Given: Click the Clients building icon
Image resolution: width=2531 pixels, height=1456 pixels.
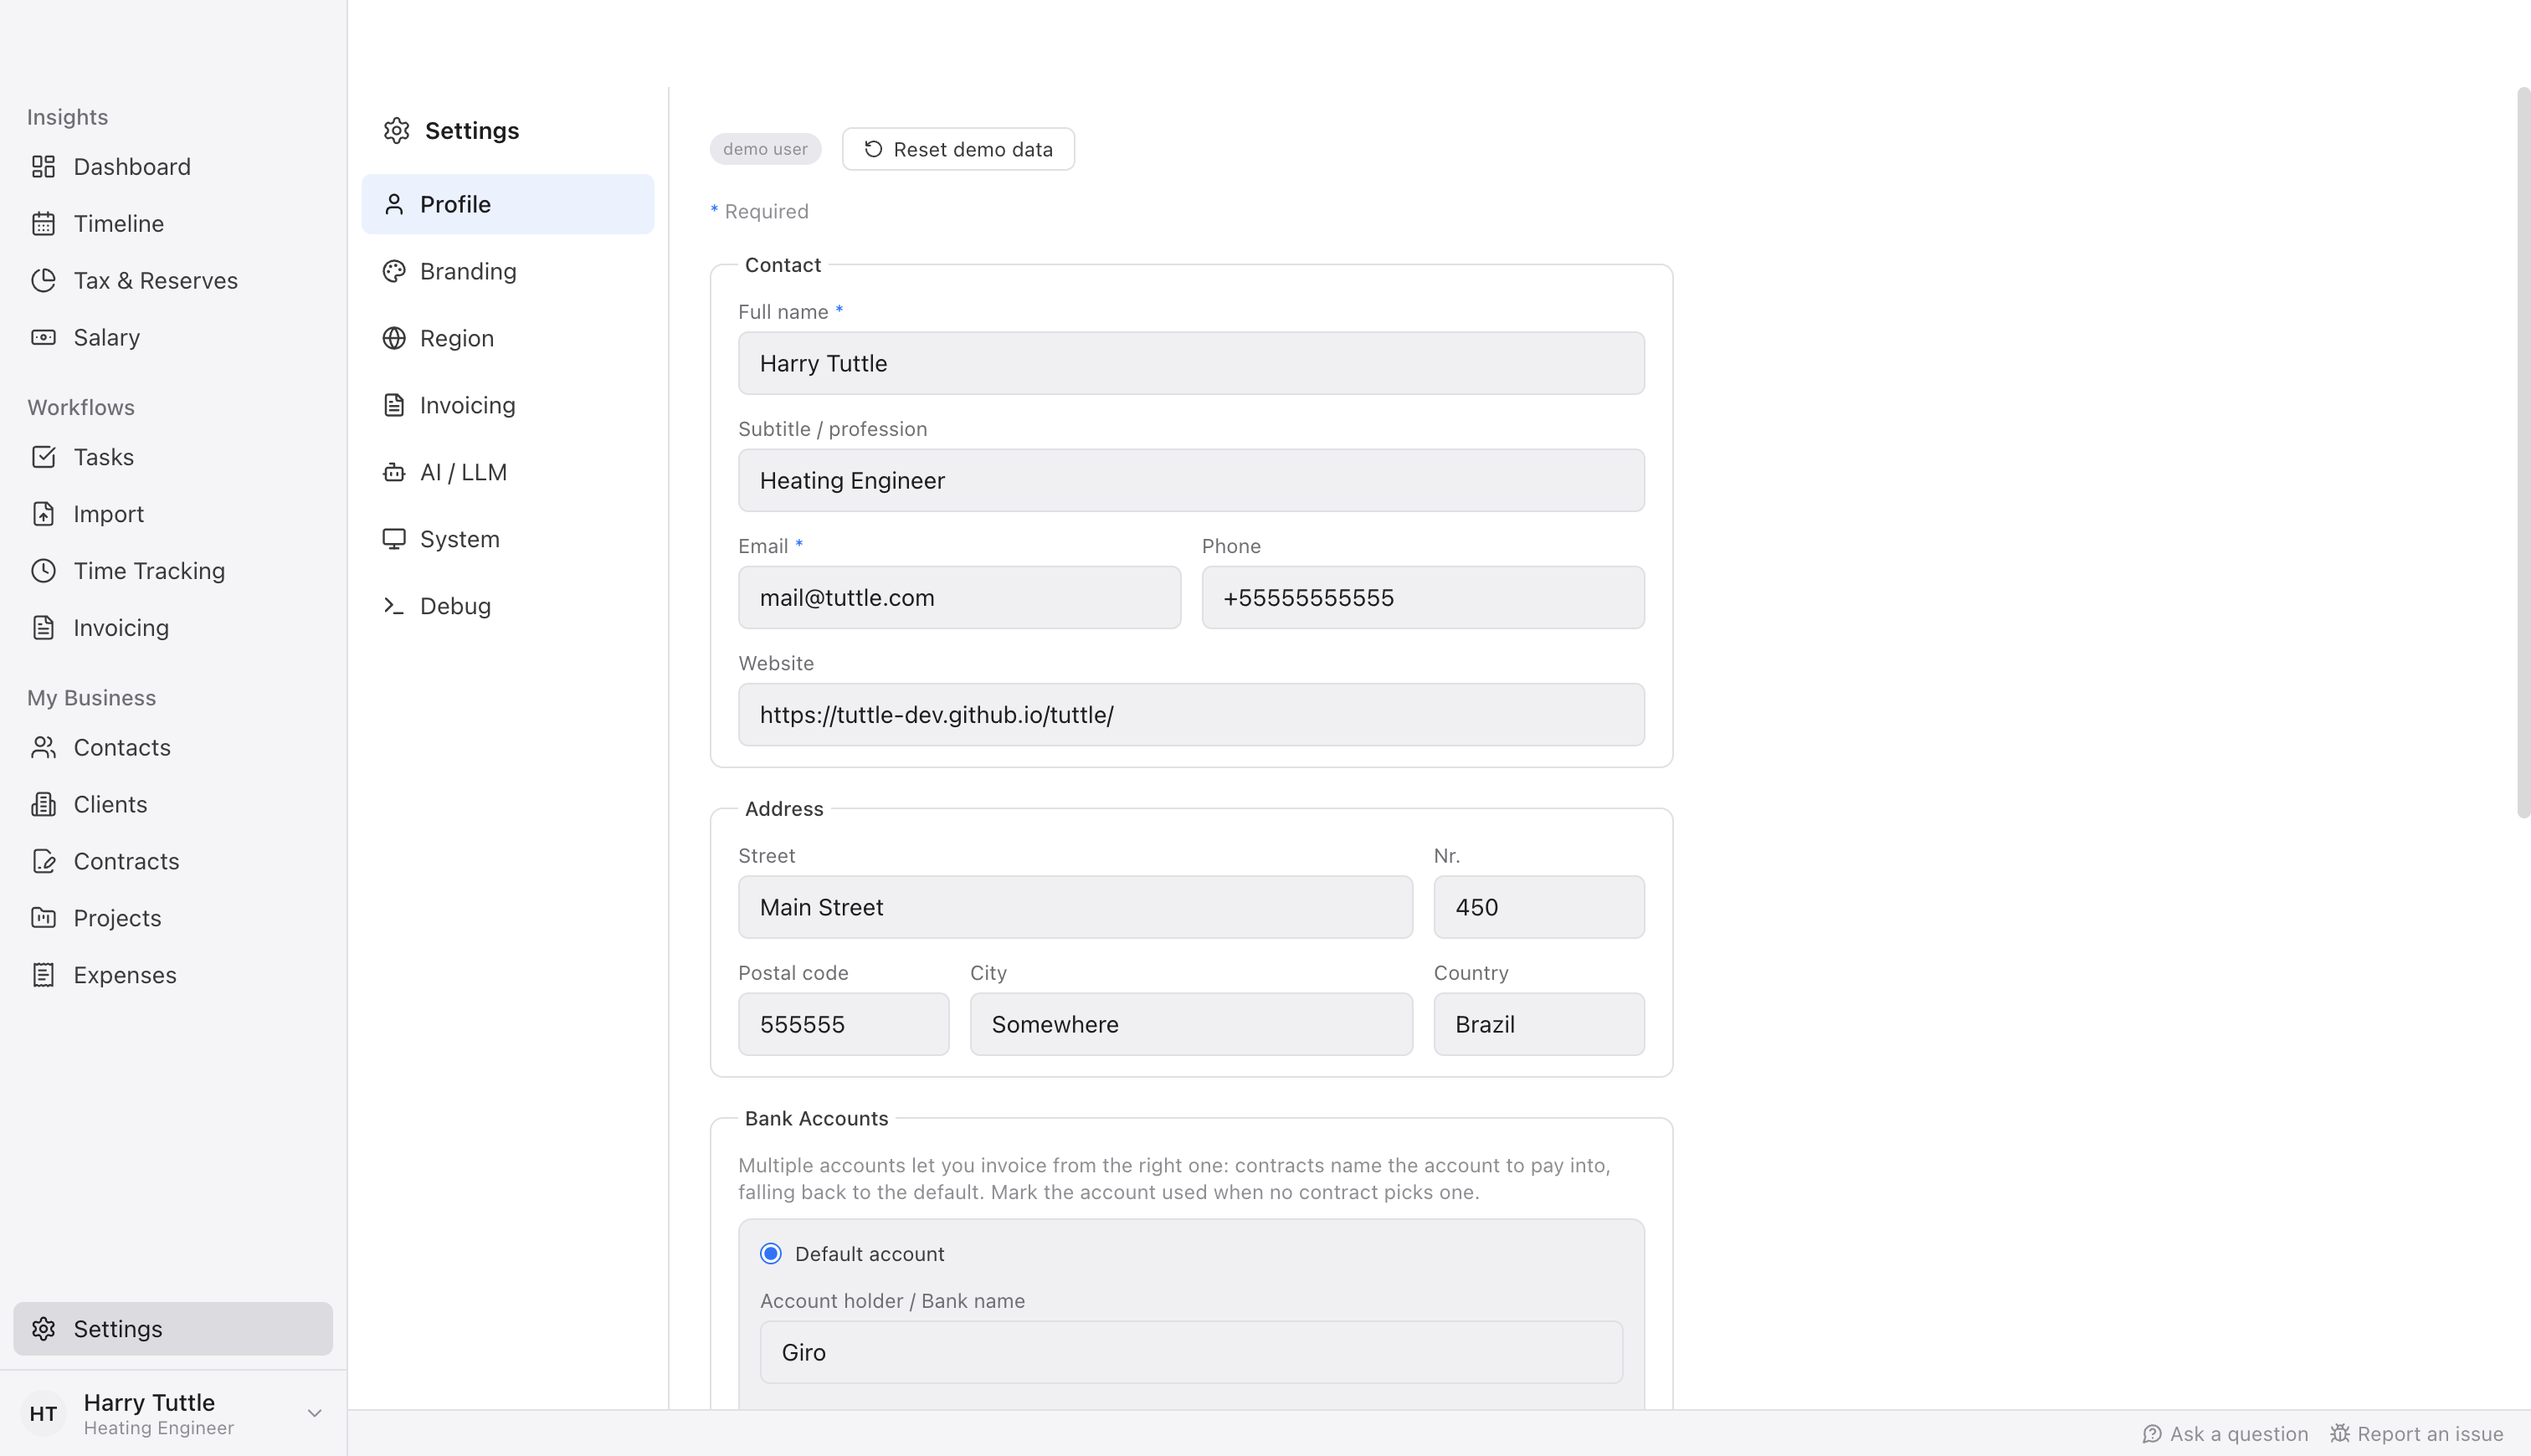Looking at the screenshot, I should 43,804.
